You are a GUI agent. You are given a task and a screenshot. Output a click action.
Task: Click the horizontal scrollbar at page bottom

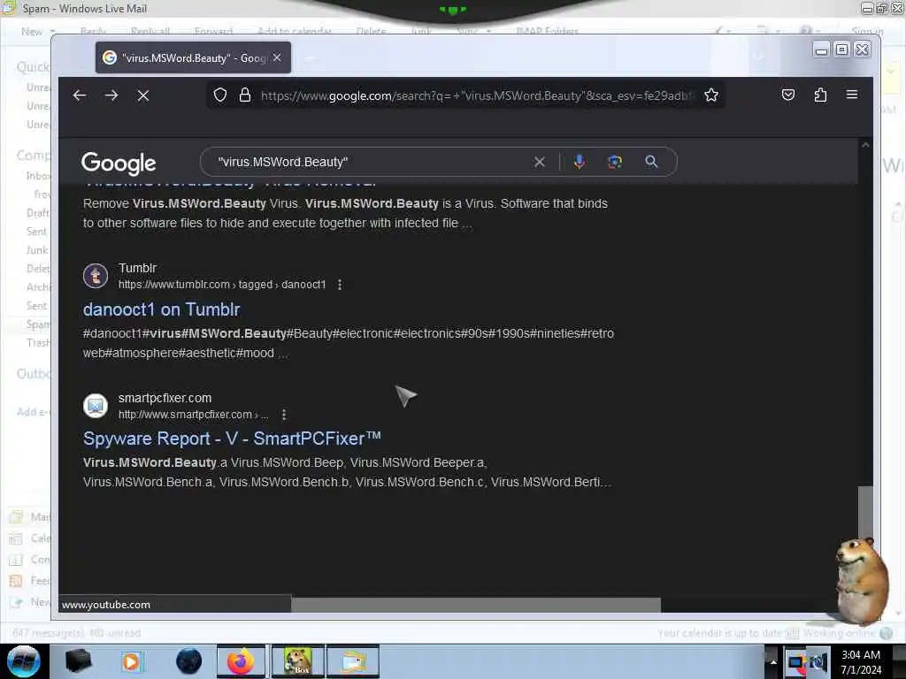(x=475, y=605)
